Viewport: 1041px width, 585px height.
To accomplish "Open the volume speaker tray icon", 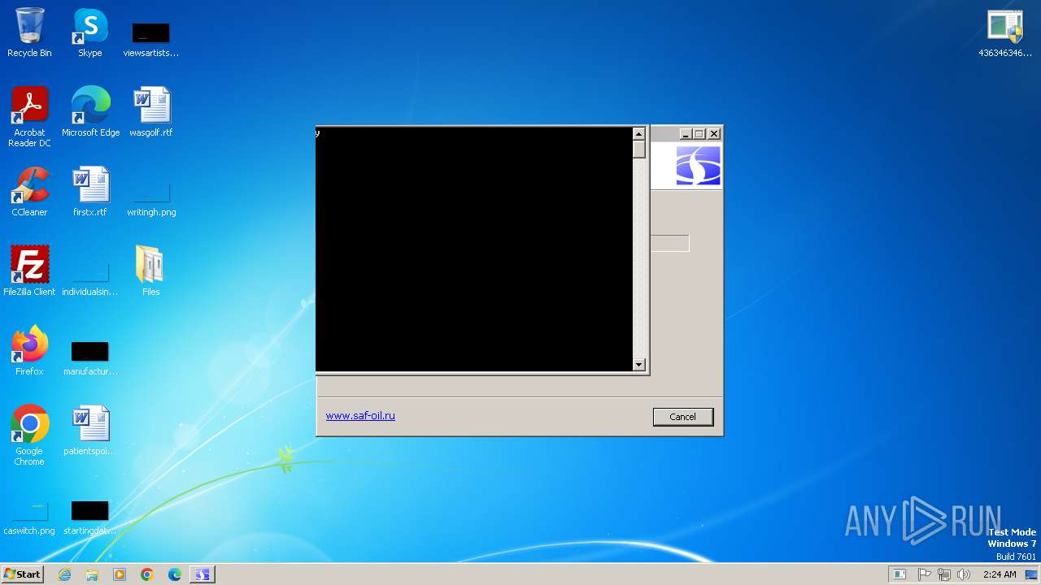I will point(964,574).
